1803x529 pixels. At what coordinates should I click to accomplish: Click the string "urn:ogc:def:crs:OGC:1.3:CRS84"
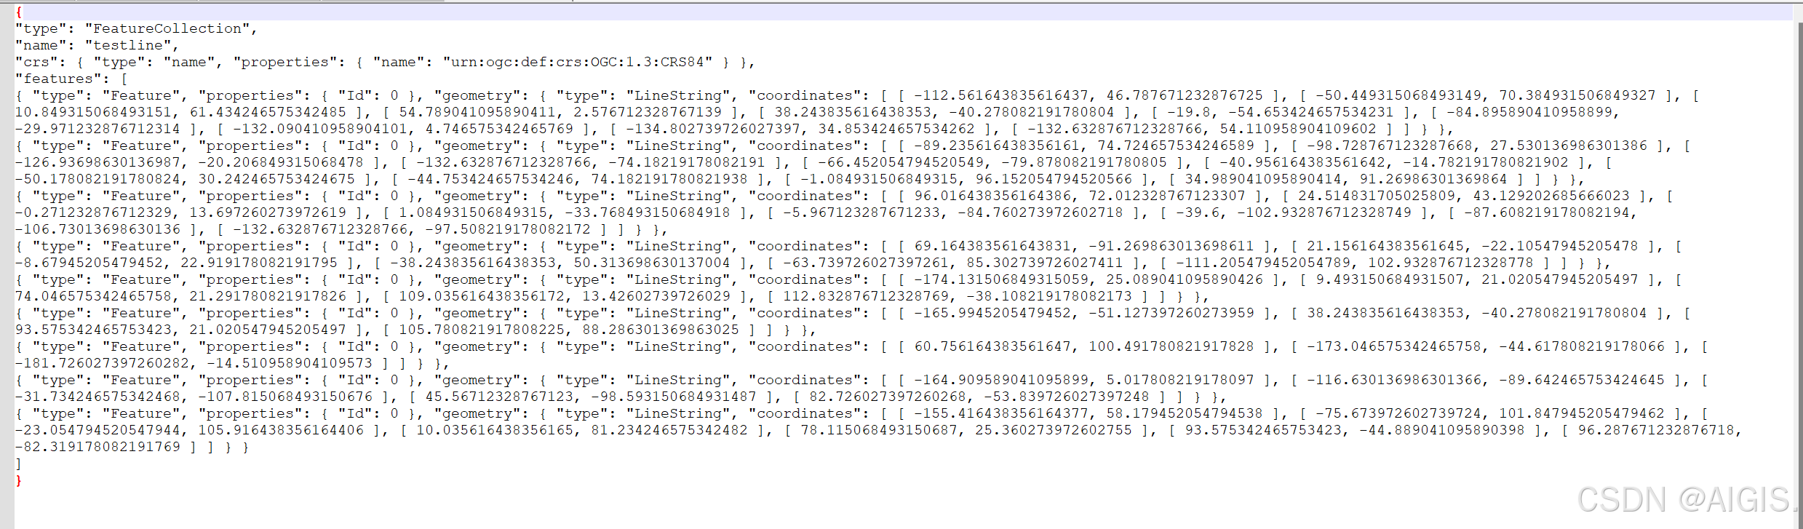pos(578,62)
